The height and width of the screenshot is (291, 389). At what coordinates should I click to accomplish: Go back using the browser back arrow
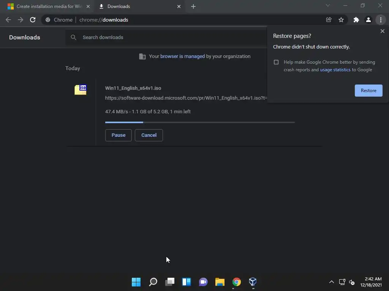tap(8, 20)
